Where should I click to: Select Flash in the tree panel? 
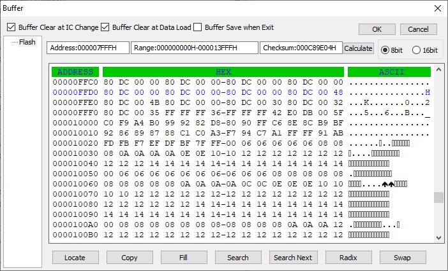click(x=27, y=42)
